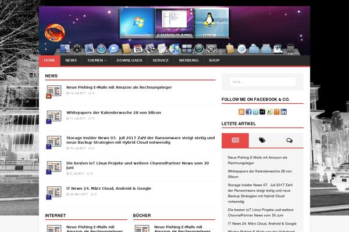Open the Xing social icon
The height and width of the screenshot is (232, 349).
click(x=269, y=112)
